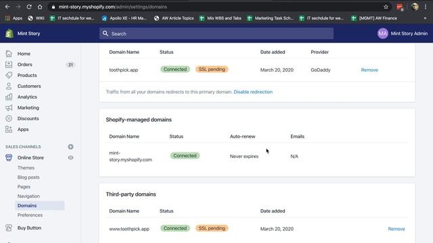433x243 pixels.
Task: Click the Marketing megaphone icon
Action: point(9,108)
